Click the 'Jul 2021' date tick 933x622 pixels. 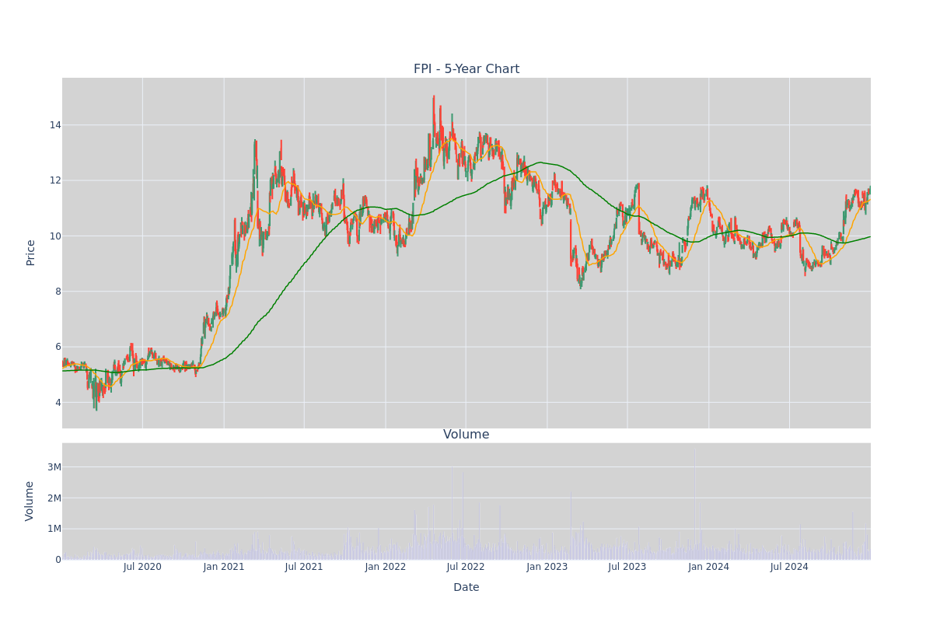304,567
